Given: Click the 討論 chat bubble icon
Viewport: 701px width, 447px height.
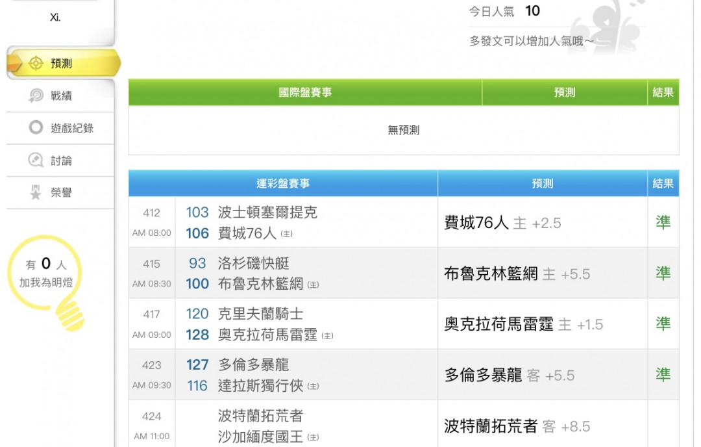Looking at the screenshot, I should pos(36,160).
